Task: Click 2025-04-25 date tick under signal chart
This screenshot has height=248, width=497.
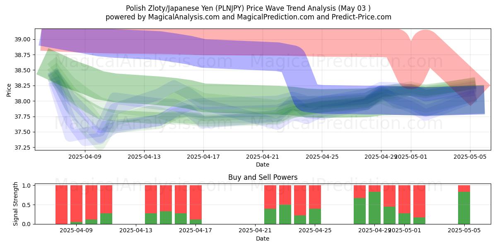Action: [x=315, y=231]
